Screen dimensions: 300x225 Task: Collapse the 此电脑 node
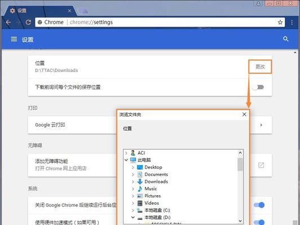(x=126, y=160)
